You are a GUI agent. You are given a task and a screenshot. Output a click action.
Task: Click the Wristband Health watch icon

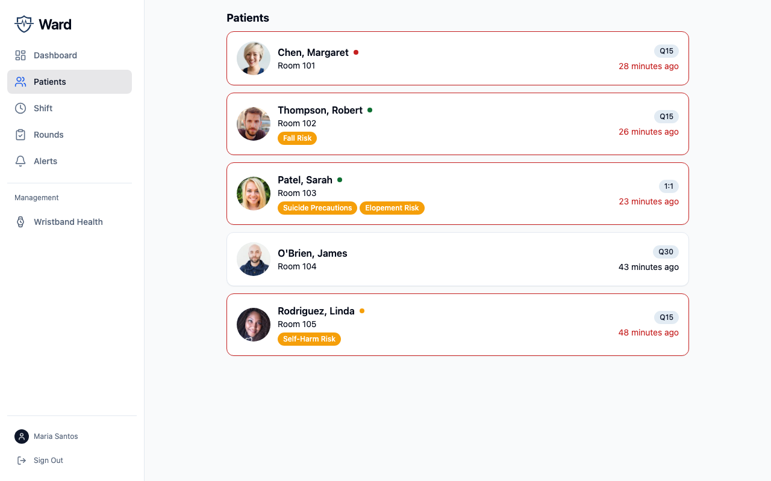tap(20, 222)
